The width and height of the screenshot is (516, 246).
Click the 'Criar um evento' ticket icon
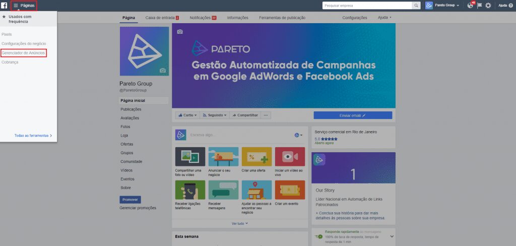pos(290,190)
